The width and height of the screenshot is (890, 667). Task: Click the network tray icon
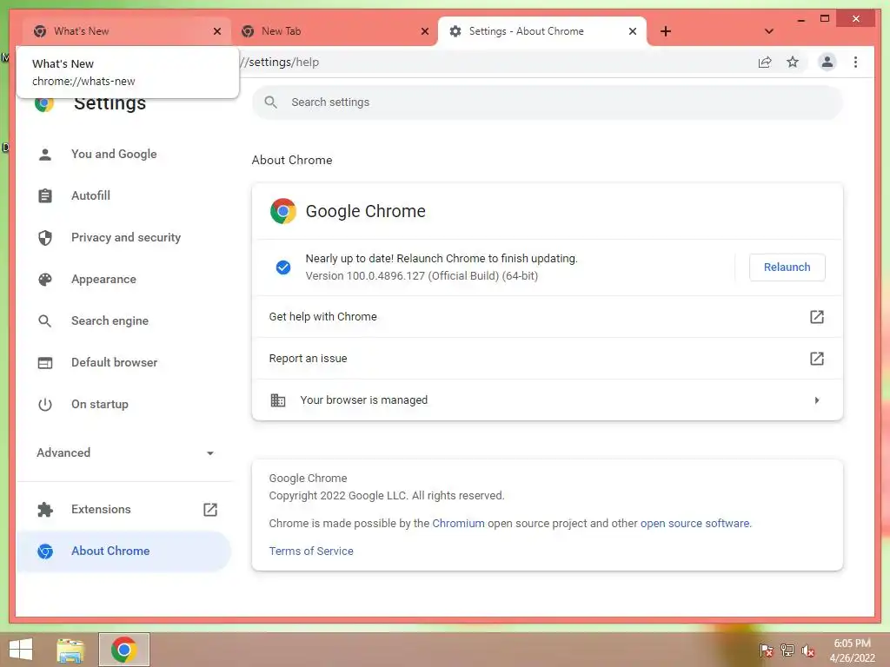click(787, 650)
